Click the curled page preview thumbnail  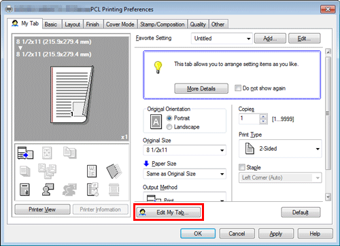tap(72, 94)
